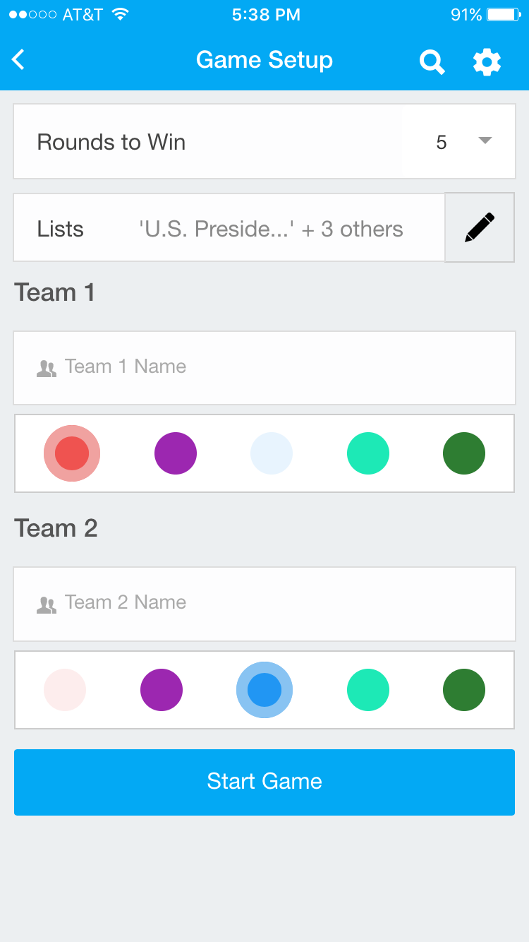This screenshot has height=942, width=529.
Task: Start the game with Start Game button
Action: coord(264,782)
